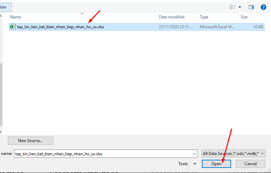This screenshot has width=271, height=173.
Task: Click the view layout icon in toolbar
Action: (232, 7)
